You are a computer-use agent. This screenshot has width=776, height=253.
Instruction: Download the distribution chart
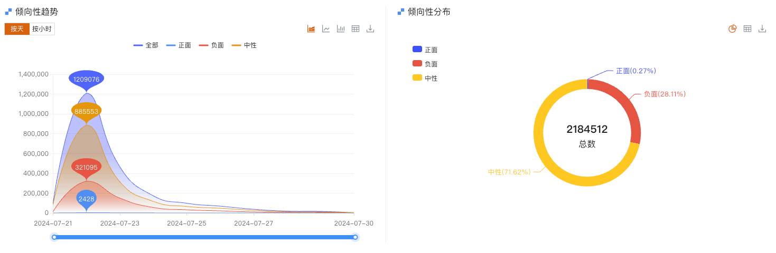coord(762,28)
